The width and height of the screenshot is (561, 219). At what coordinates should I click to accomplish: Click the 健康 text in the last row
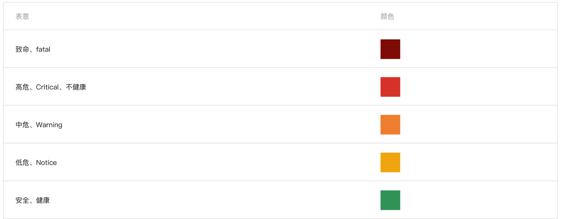[43, 200]
